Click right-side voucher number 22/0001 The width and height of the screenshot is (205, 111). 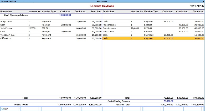135,28
